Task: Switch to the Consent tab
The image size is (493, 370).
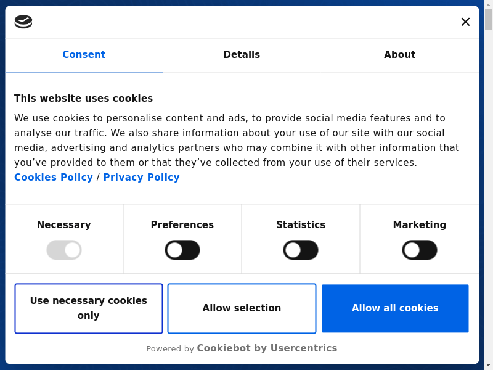Action: pos(84,55)
